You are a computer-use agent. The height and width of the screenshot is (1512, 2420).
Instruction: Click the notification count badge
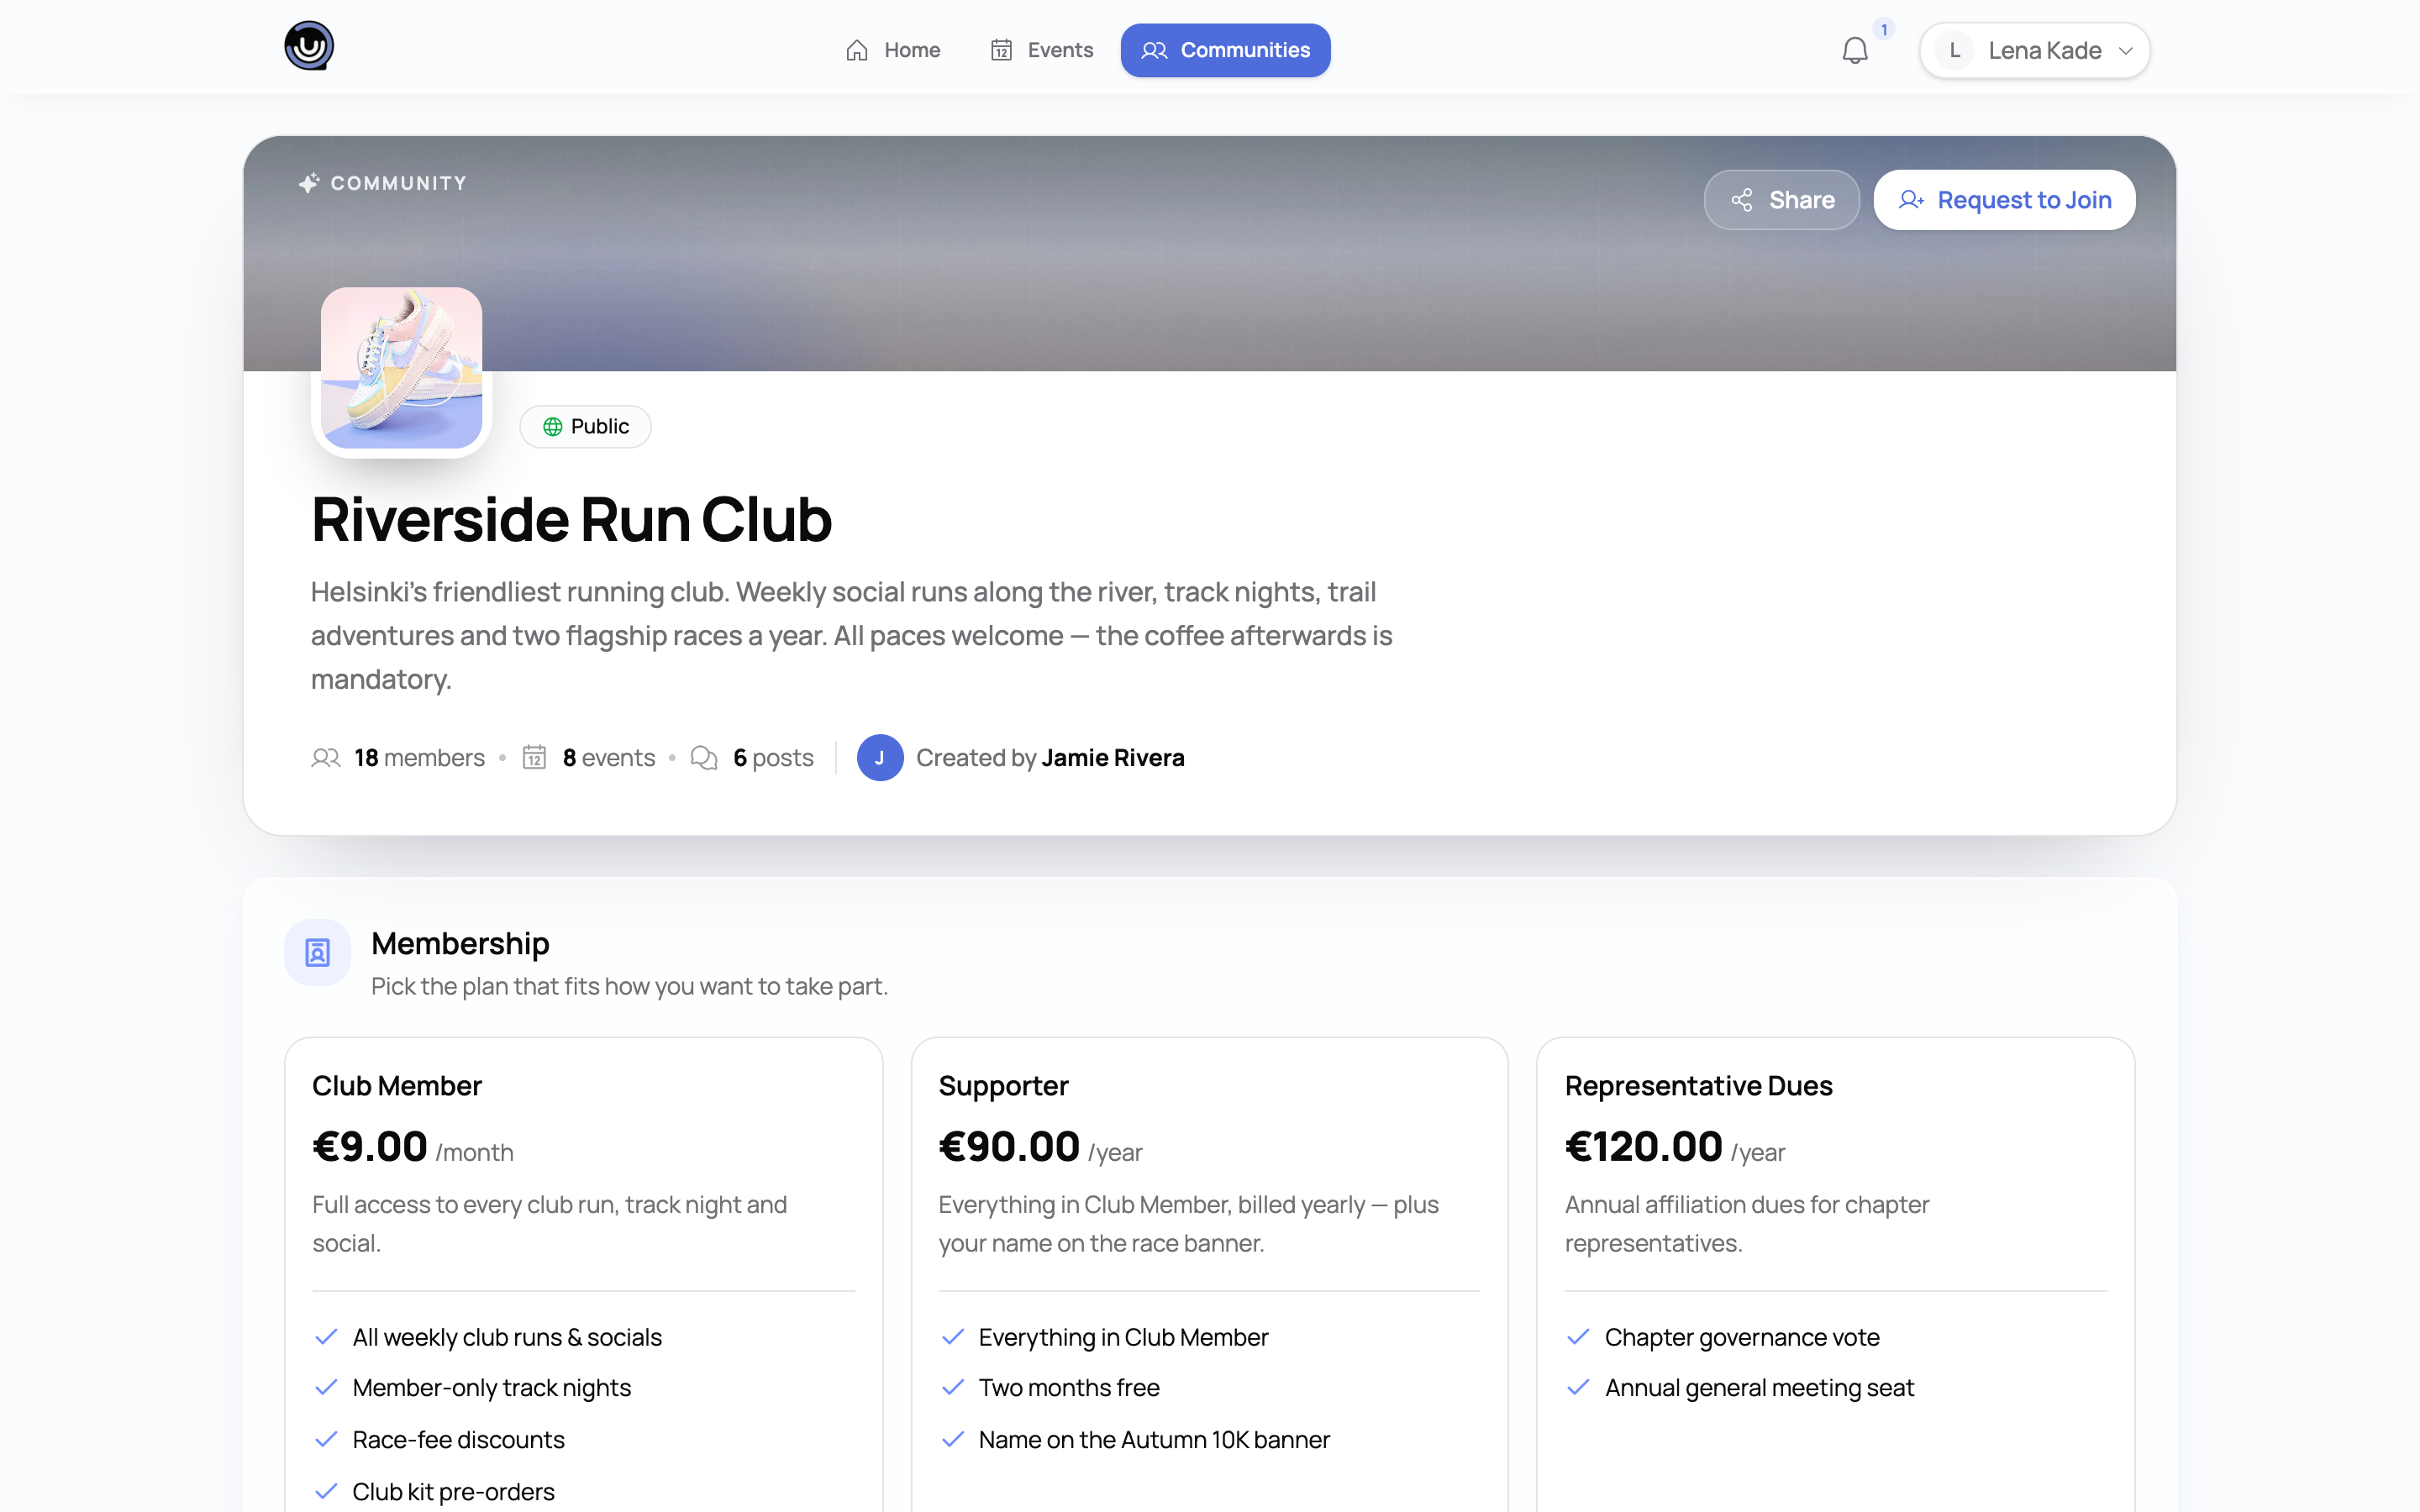[1884, 29]
